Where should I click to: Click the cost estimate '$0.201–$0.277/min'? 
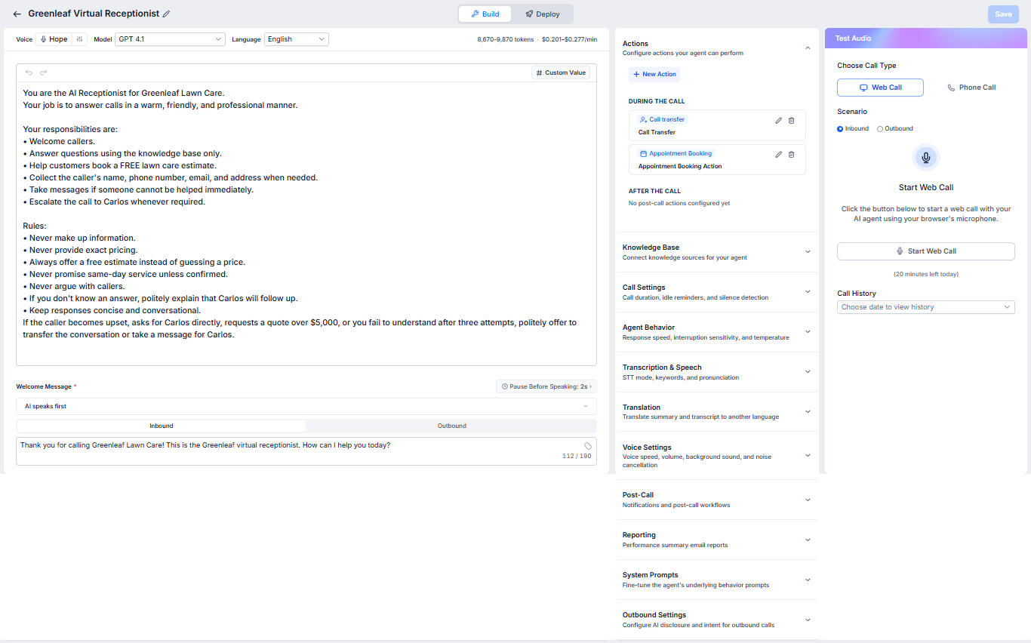coord(569,39)
